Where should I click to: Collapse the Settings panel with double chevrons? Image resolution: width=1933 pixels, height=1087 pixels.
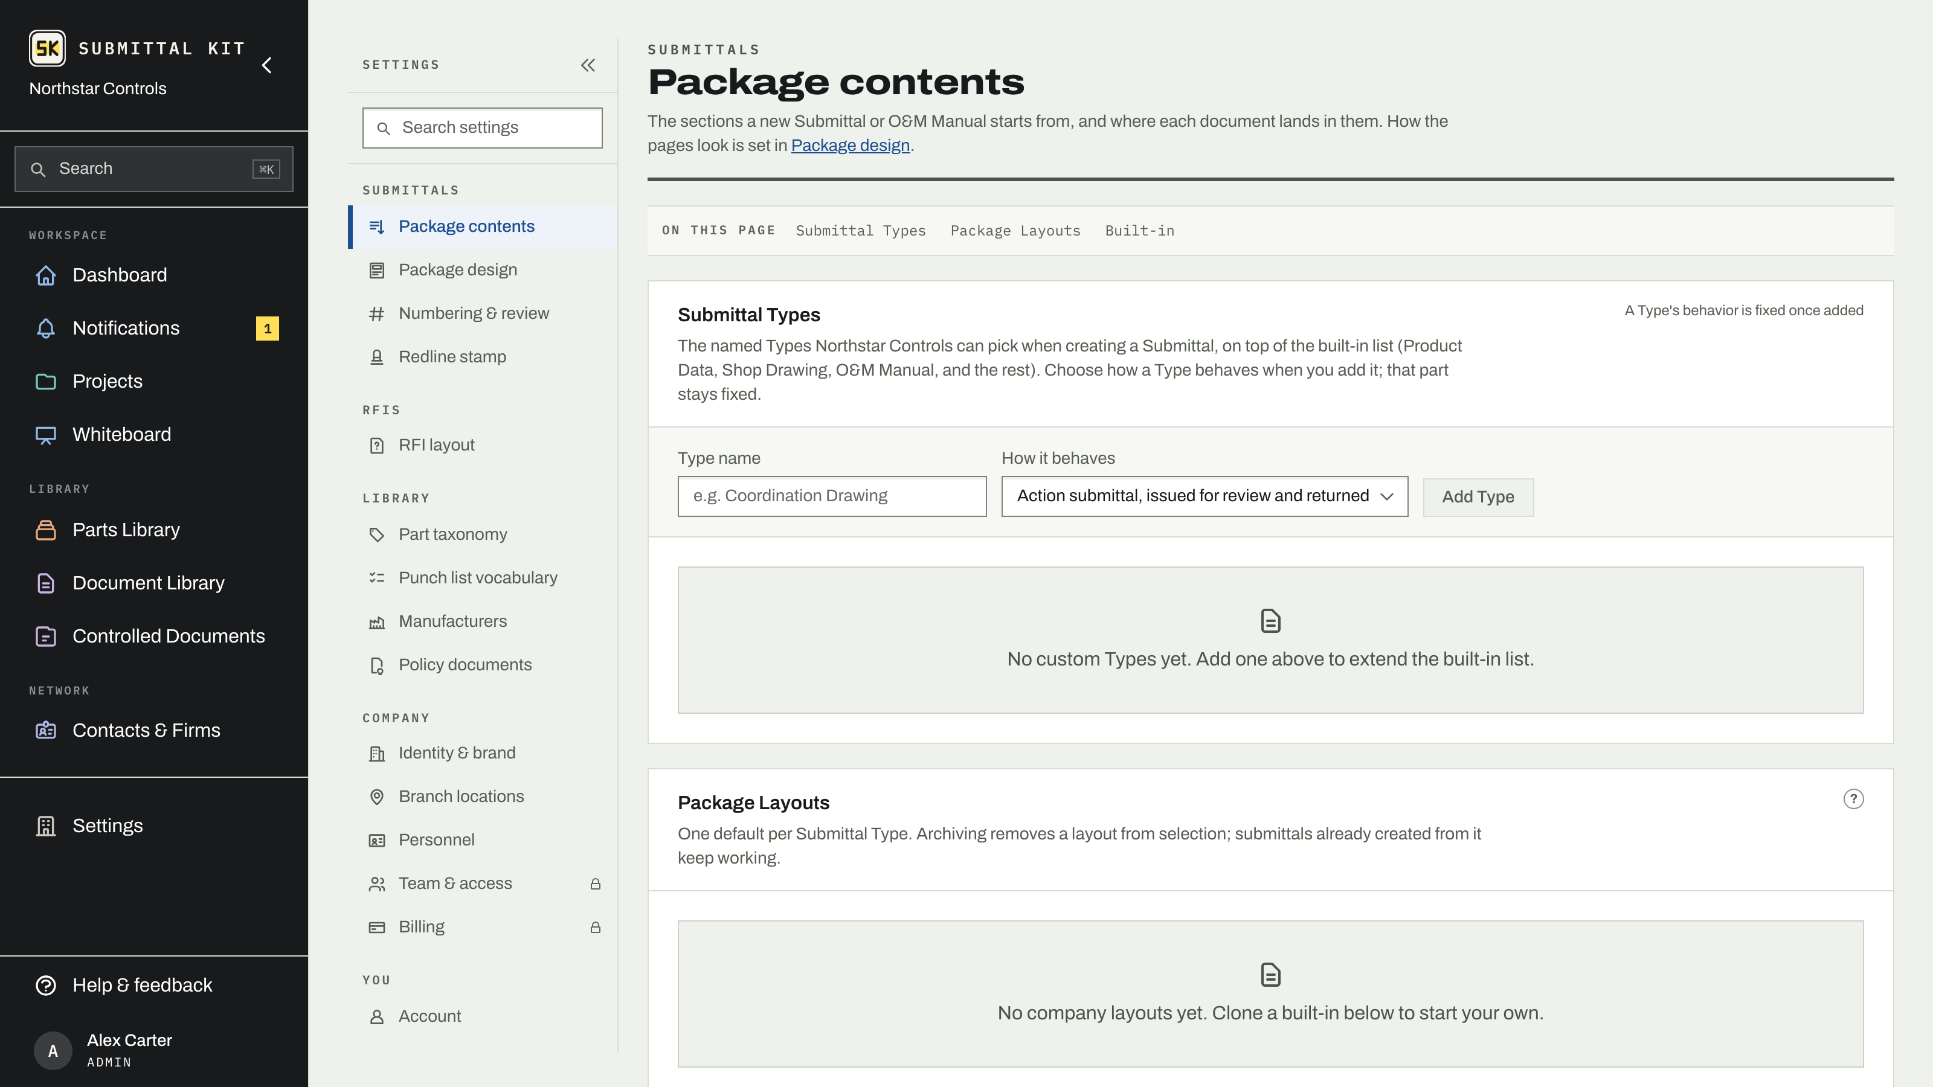pyautogui.click(x=588, y=65)
